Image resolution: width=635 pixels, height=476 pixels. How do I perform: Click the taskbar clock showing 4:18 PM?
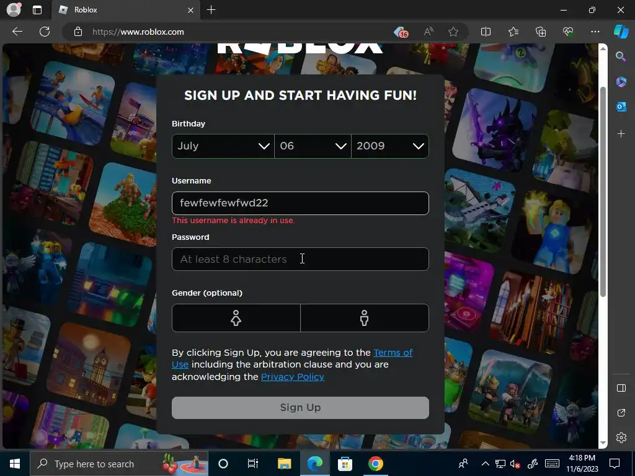(x=582, y=464)
